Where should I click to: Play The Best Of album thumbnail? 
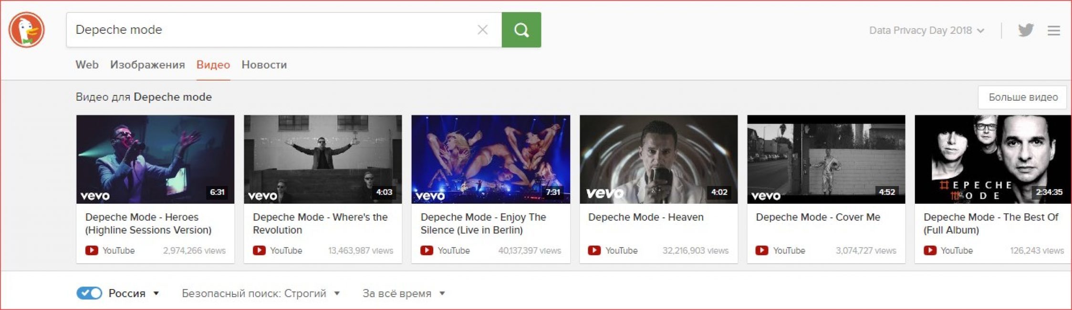pyautogui.click(x=993, y=159)
